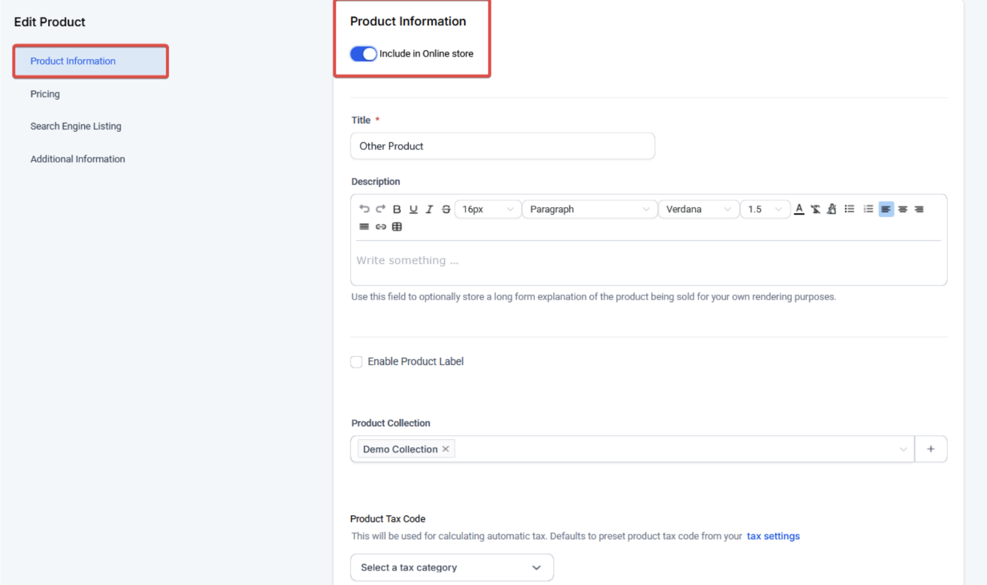Click the plus button to add collection

930,449
